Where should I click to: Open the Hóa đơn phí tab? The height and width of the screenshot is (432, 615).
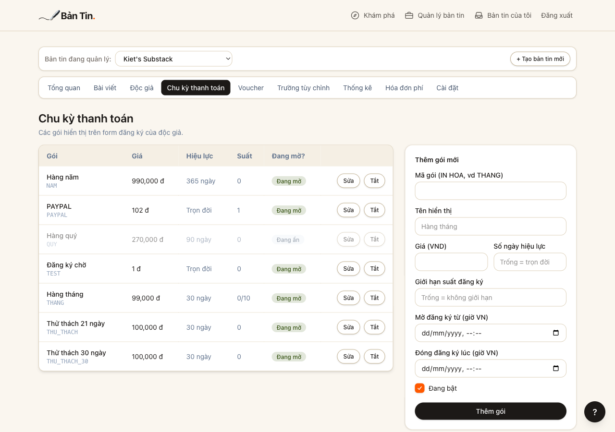[x=404, y=88]
